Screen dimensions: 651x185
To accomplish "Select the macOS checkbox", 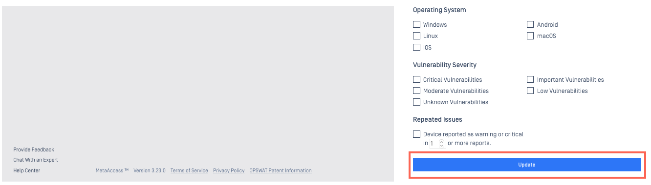I will [530, 36].
